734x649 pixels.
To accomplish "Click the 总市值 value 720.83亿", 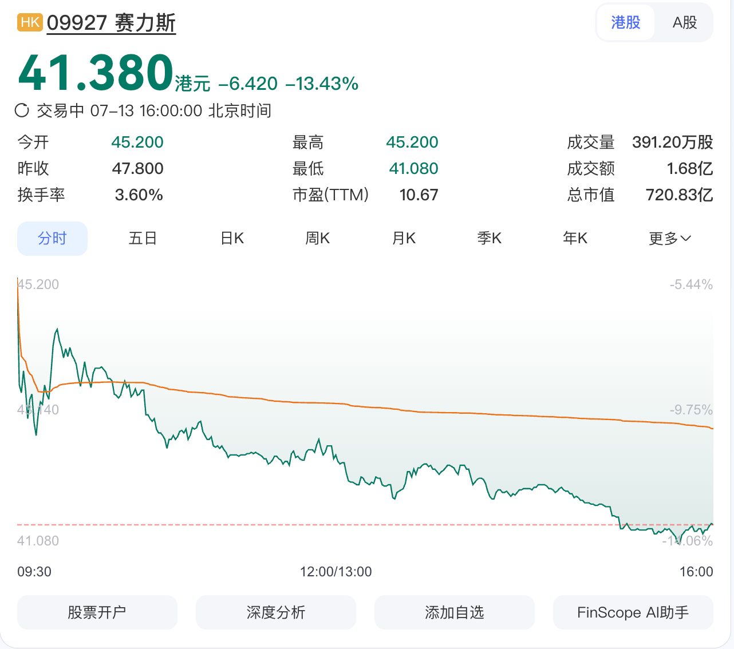I will pyautogui.click(x=680, y=195).
